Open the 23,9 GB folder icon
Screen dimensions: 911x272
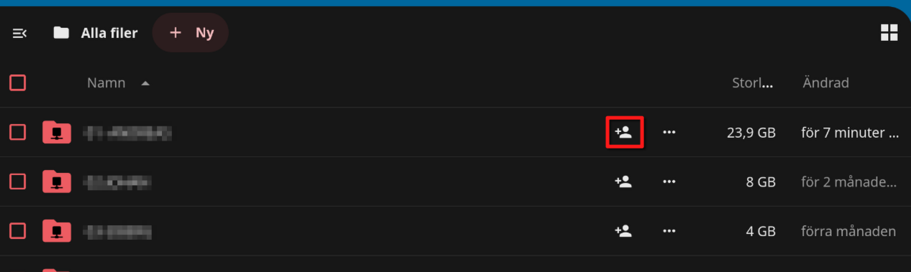(57, 132)
